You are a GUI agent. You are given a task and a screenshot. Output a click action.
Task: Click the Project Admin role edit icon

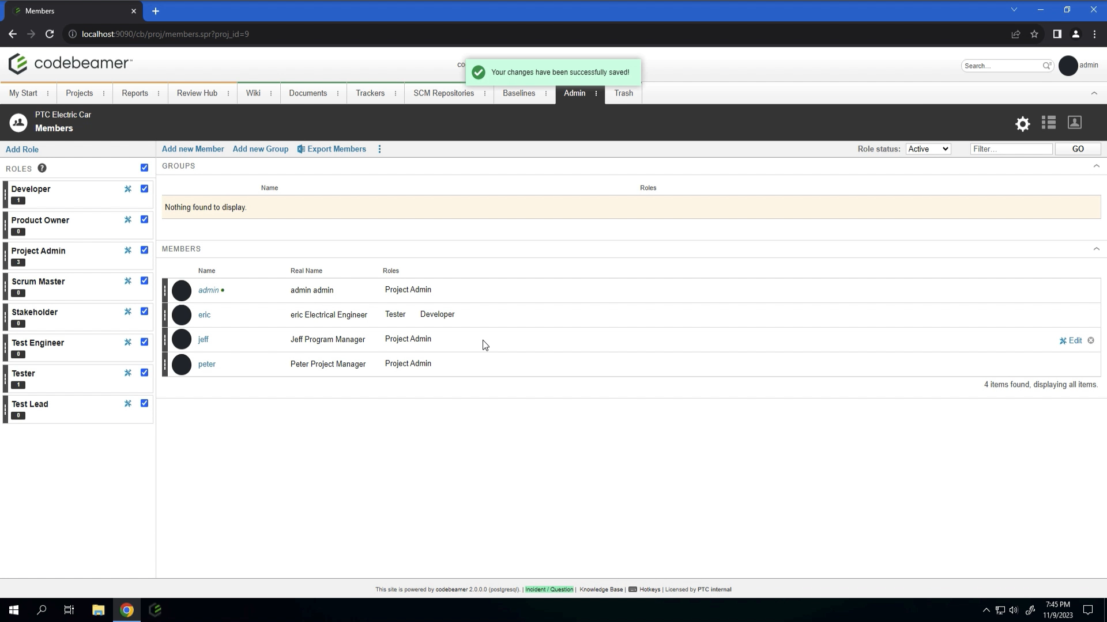coord(128,250)
